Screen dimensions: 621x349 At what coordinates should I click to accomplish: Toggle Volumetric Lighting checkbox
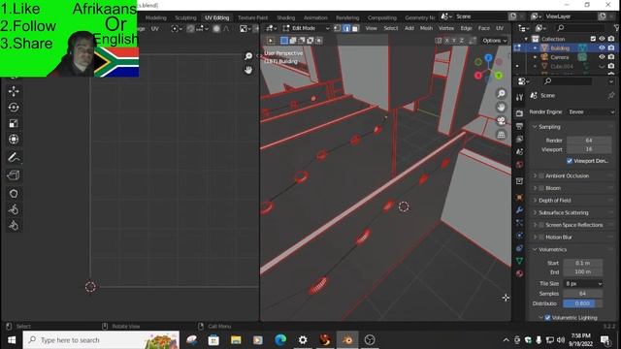click(547, 317)
